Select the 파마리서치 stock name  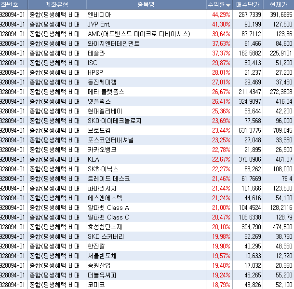[x=102, y=189]
